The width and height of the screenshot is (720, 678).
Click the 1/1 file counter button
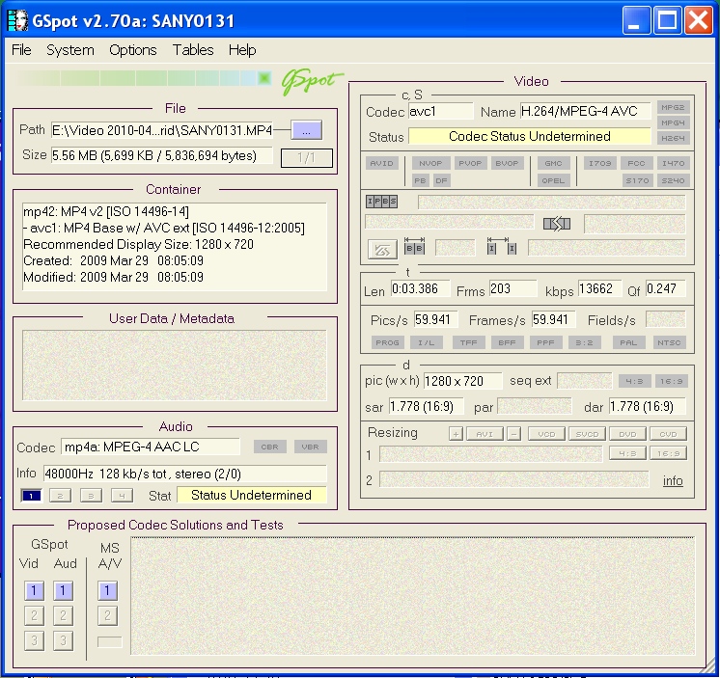[x=306, y=158]
